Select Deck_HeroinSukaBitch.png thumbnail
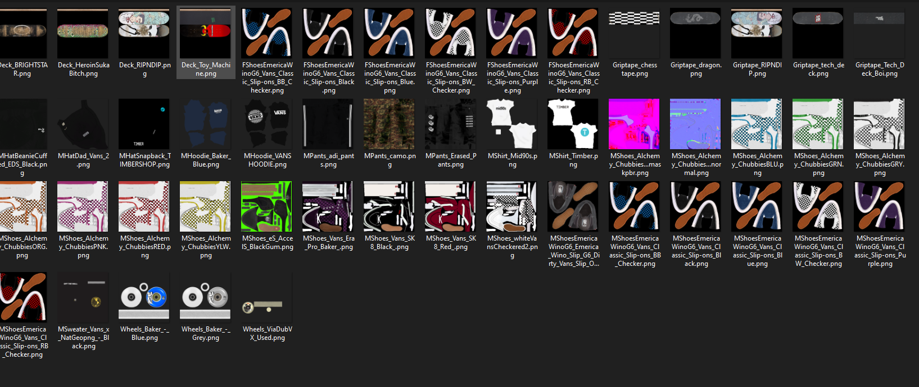This screenshot has width=919, height=387. (x=83, y=34)
